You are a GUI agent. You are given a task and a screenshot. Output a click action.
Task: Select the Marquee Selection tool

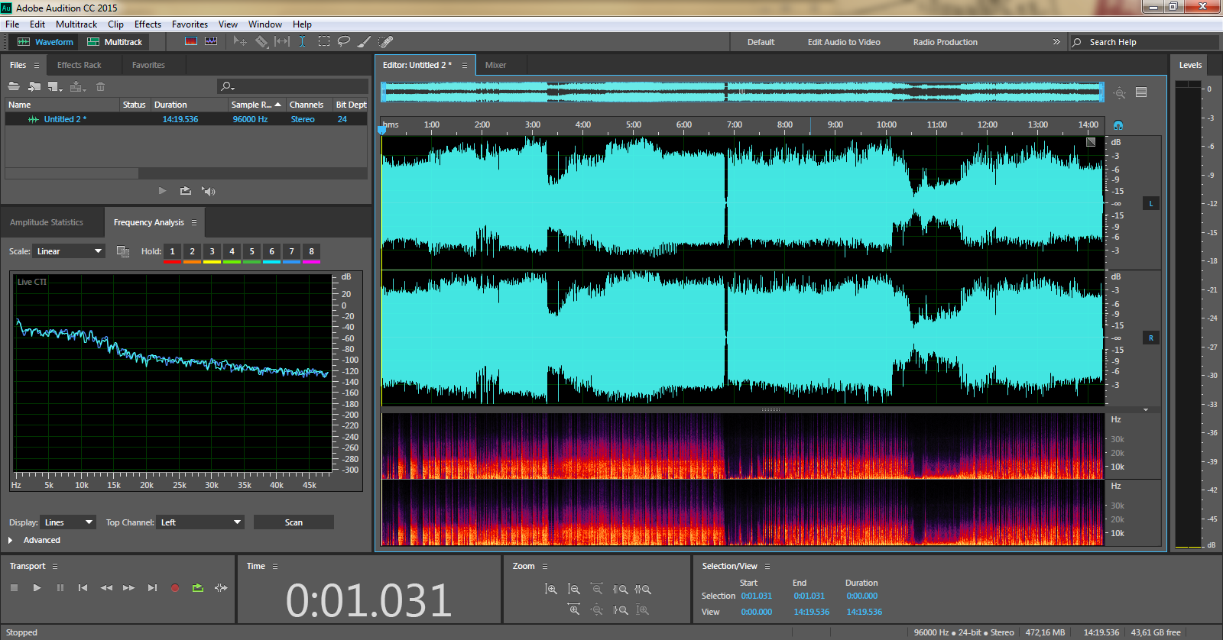324,41
